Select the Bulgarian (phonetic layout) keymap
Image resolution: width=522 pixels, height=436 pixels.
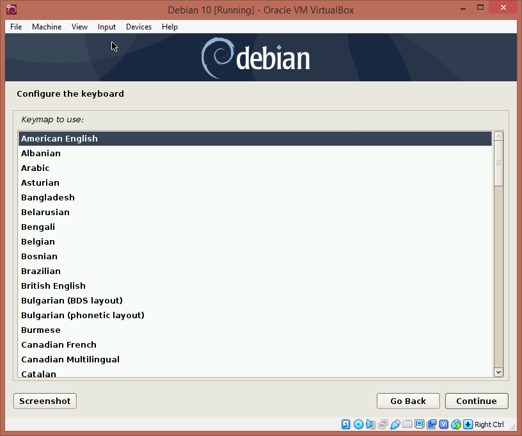click(x=255, y=315)
